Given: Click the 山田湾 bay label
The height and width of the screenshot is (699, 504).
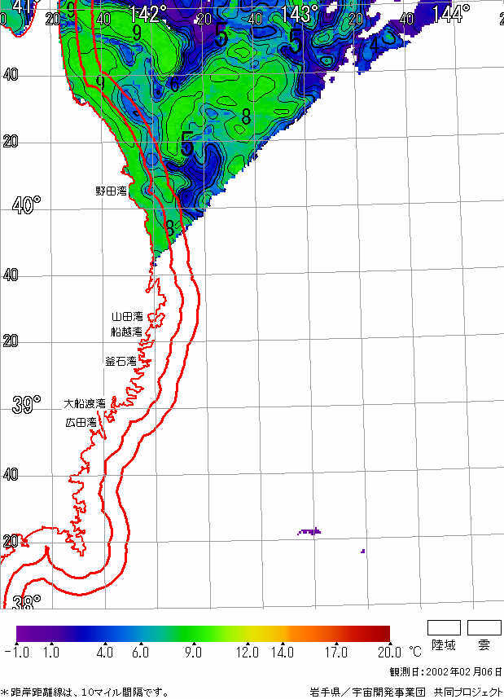Looking at the screenshot, I should [x=127, y=317].
